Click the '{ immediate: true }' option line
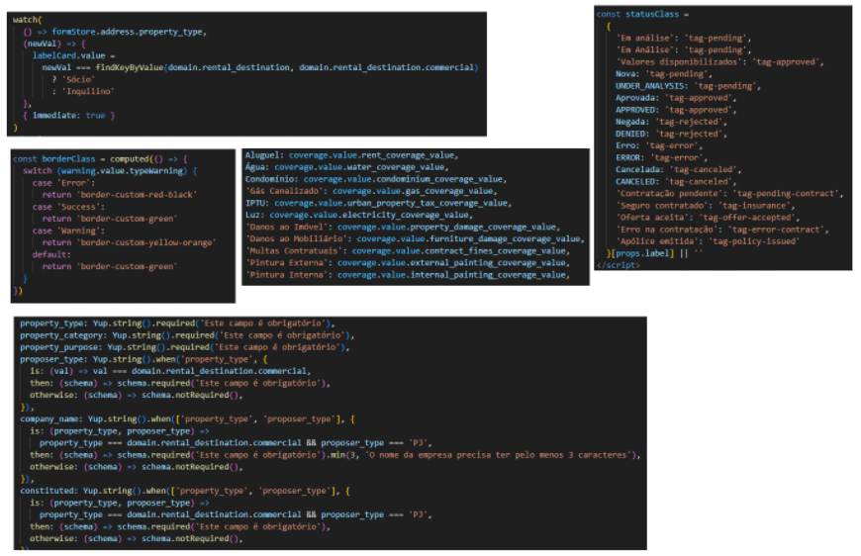The width and height of the screenshot is (861, 556). (69, 116)
